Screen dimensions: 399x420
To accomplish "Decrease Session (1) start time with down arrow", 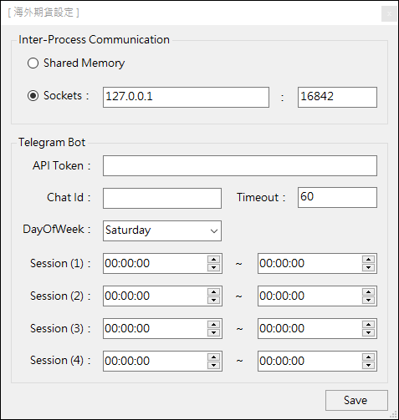I will [x=213, y=267].
